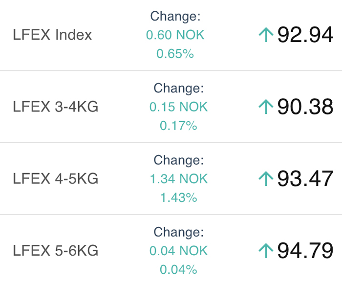
Task: Click the 0.65% change percentage
Action: [175, 54]
